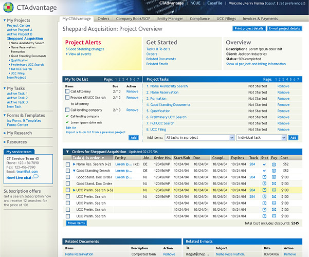This screenshot has height=257, width=309.
Task: Check the unchecked 'Call lending company' to-do box
Action: pos(67,110)
